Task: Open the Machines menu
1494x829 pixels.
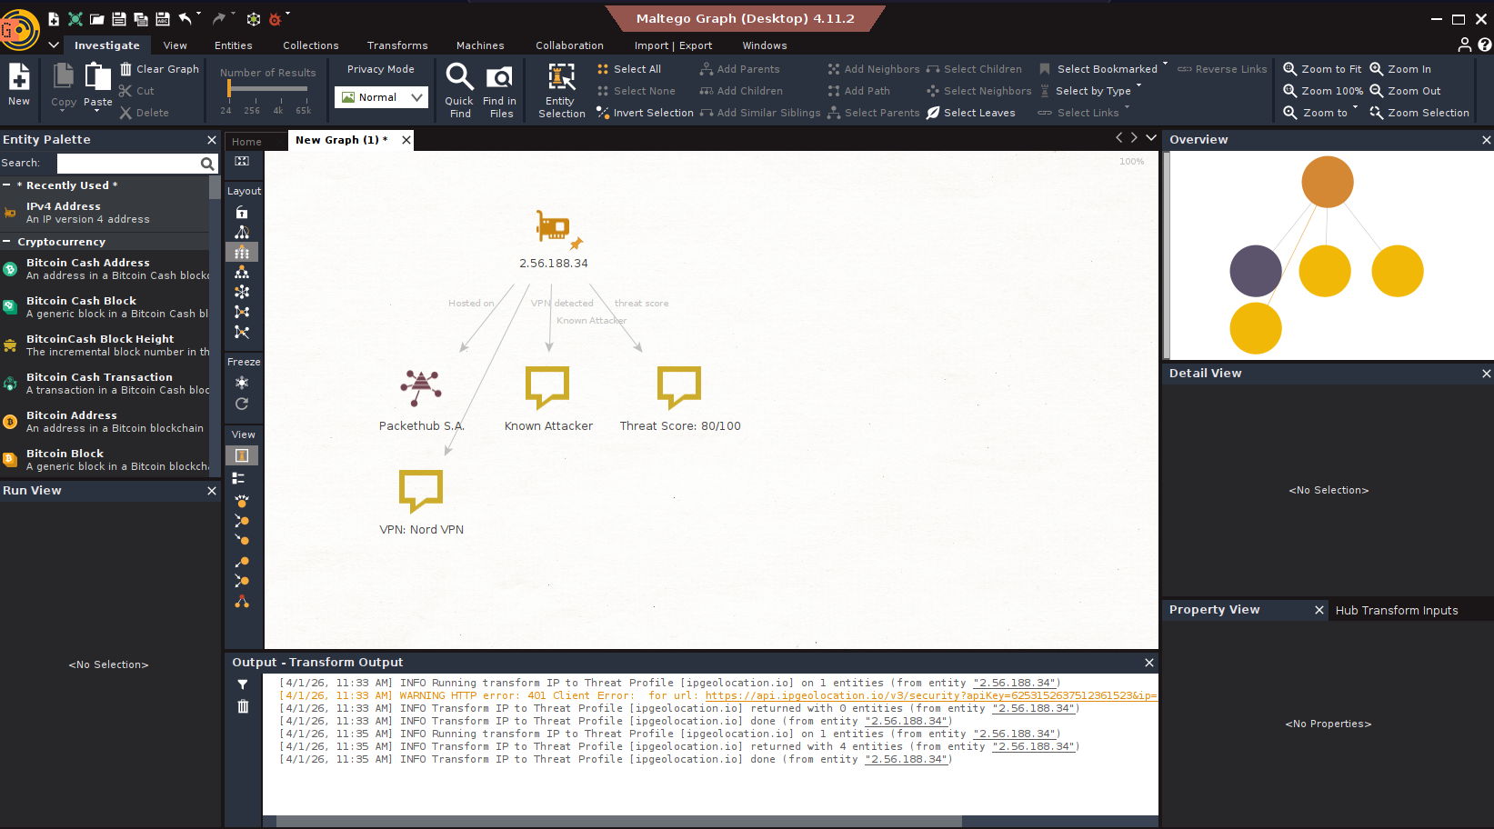Action: click(480, 45)
